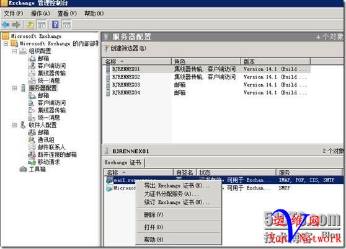Click the Forward arrow toolbar icon
346x249 pixels.
pyautogui.click(x=16, y=25)
